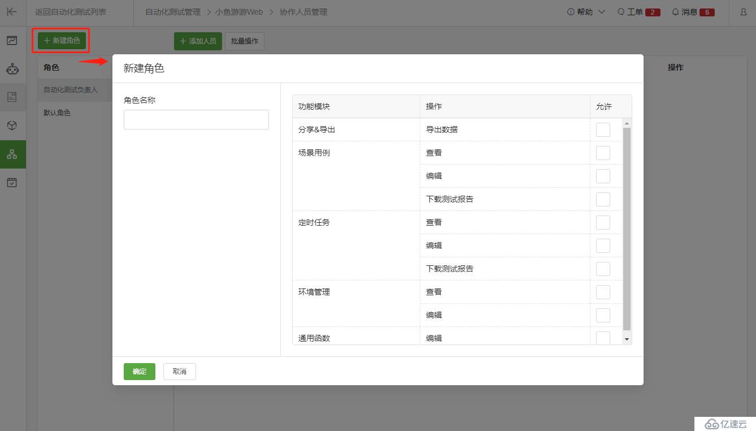The height and width of the screenshot is (431, 756).
Task: Allow 查看 for 场景用例
Action: (603, 153)
